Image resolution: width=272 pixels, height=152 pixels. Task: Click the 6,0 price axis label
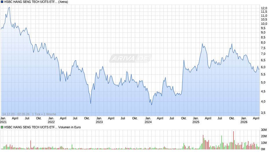(263, 67)
